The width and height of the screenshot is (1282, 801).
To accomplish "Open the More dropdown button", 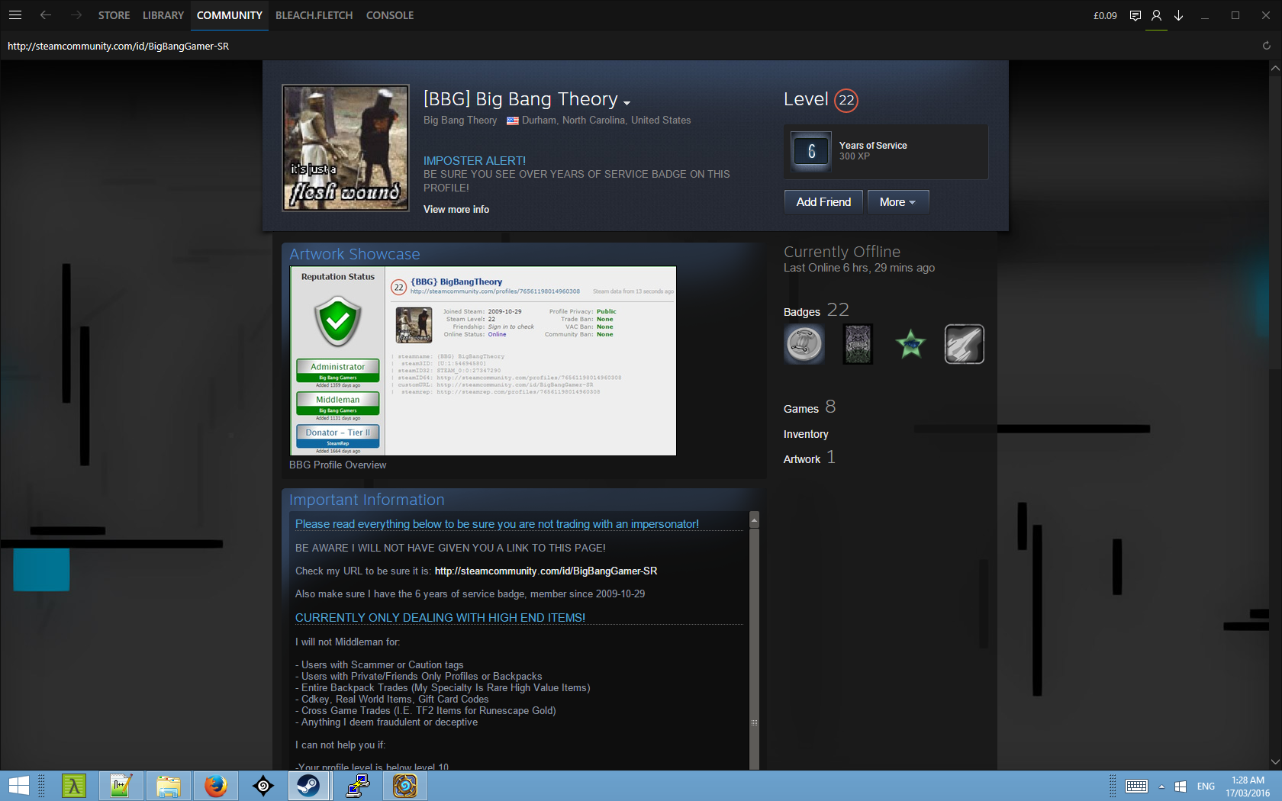I will click(897, 202).
